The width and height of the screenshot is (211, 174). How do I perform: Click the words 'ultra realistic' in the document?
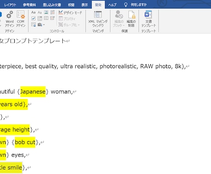78,66
